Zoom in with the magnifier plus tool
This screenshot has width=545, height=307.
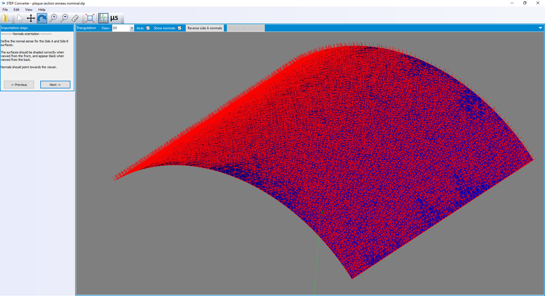53,18
